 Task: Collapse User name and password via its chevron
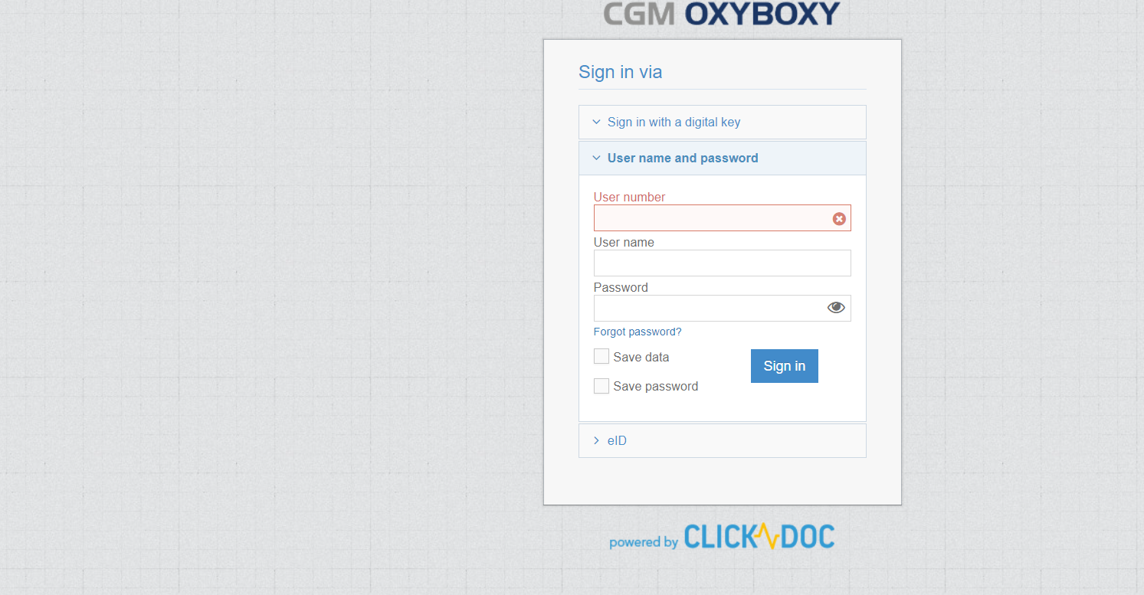[x=596, y=159]
